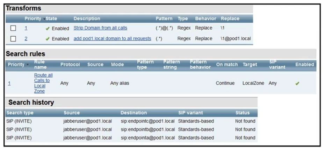
Task: Open 'add pod1.local domain to all requests' link
Action: pos(112,38)
